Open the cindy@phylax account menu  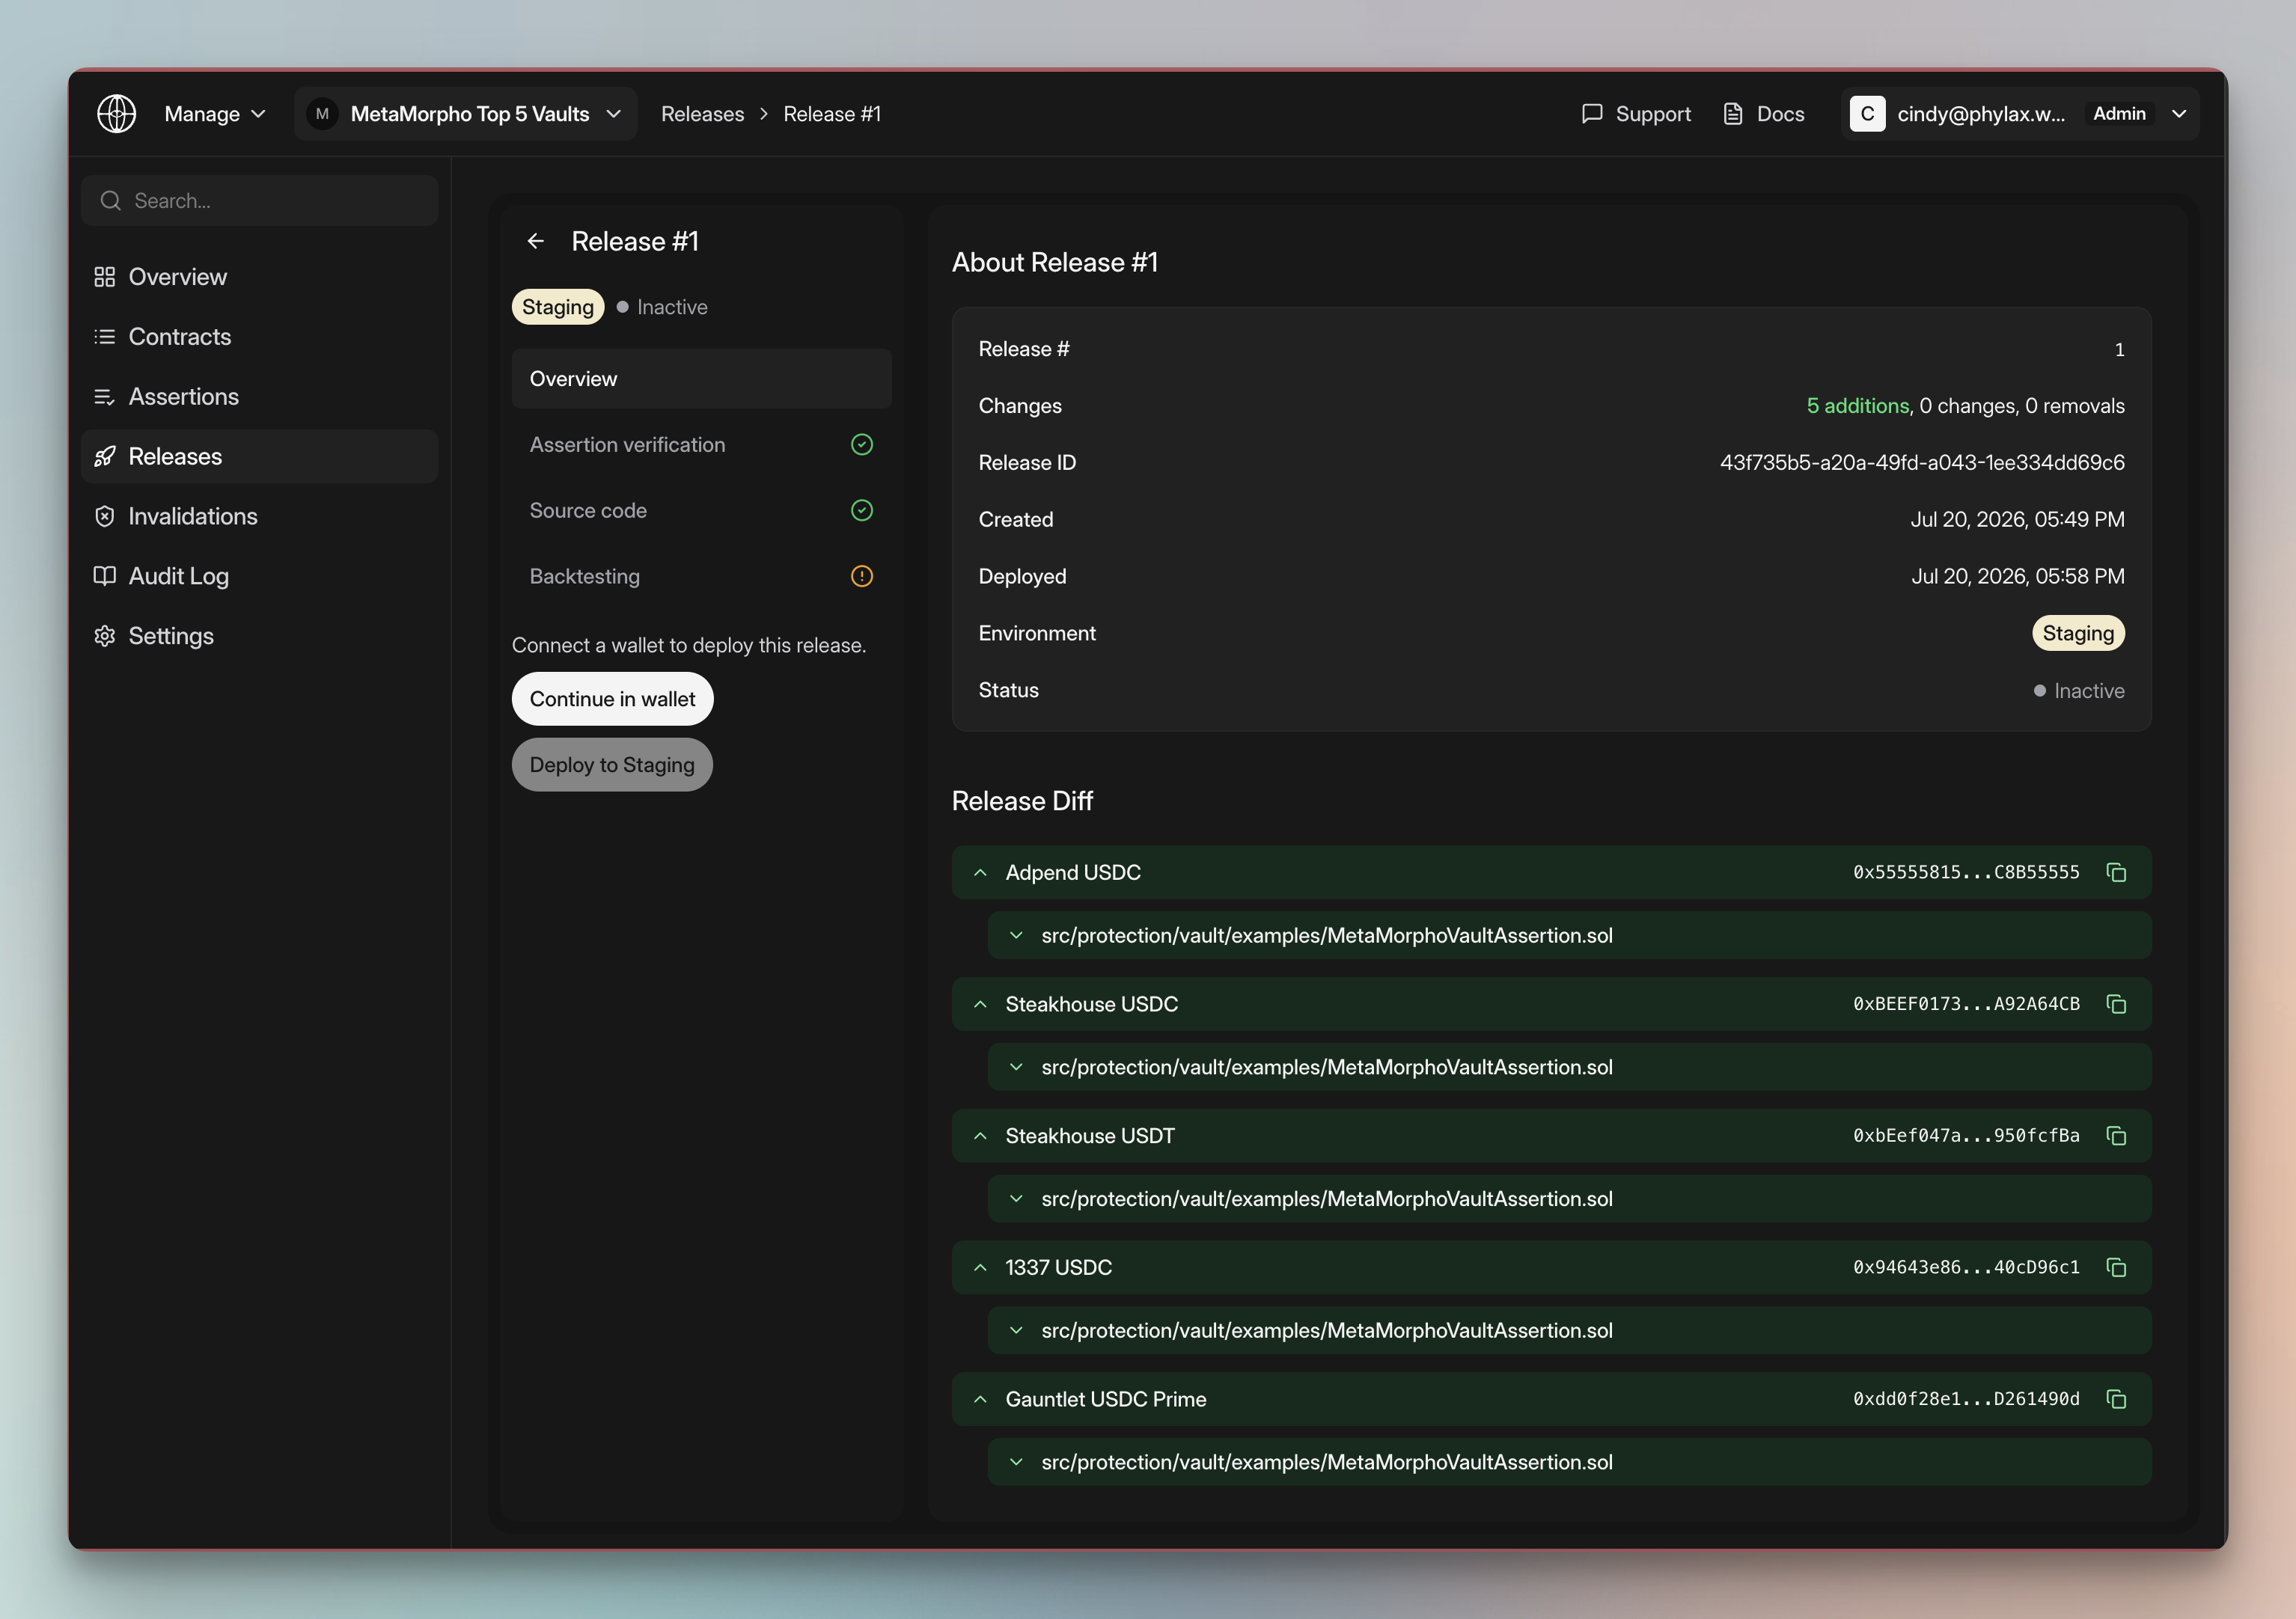(2019, 114)
